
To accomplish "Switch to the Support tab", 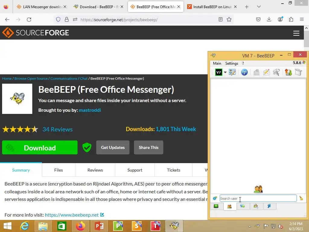I will click(135, 170).
